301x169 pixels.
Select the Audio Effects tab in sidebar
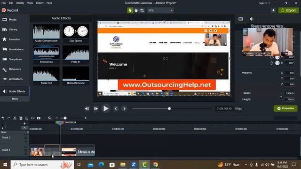click(x=15, y=92)
